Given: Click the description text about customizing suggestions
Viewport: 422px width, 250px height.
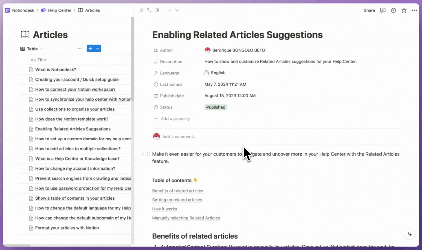Looking at the screenshot, I should click(281, 62).
